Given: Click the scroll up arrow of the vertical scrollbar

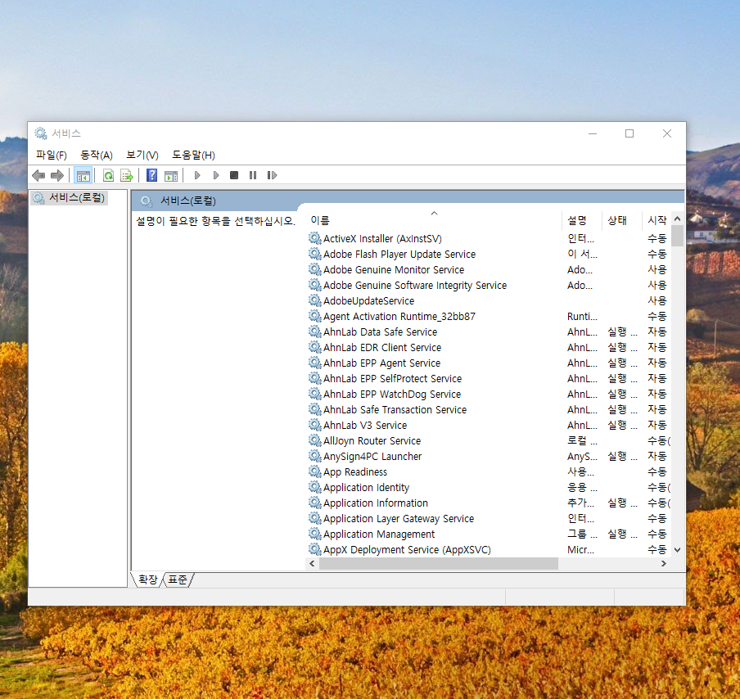Looking at the screenshot, I should point(677,219).
